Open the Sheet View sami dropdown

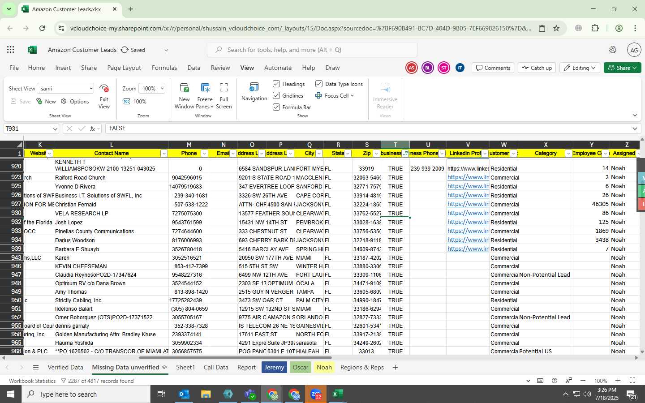point(65,89)
